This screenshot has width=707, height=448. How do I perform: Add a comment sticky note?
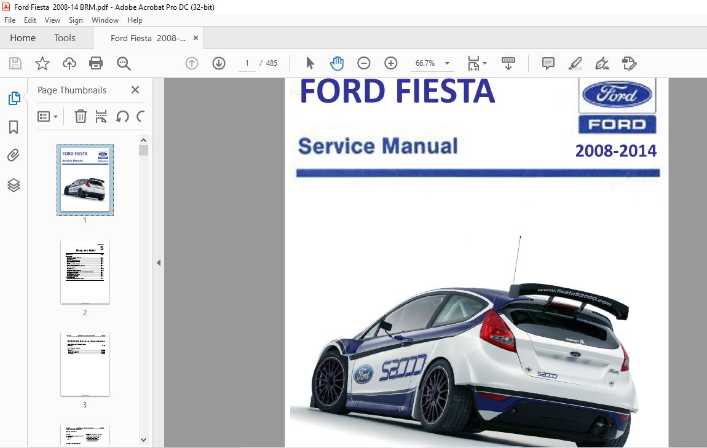(x=548, y=63)
